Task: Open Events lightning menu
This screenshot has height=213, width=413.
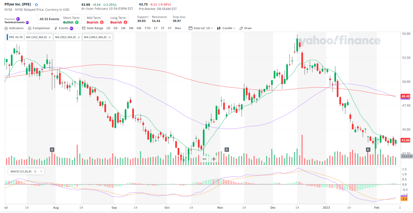Action: tap(64, 28)
